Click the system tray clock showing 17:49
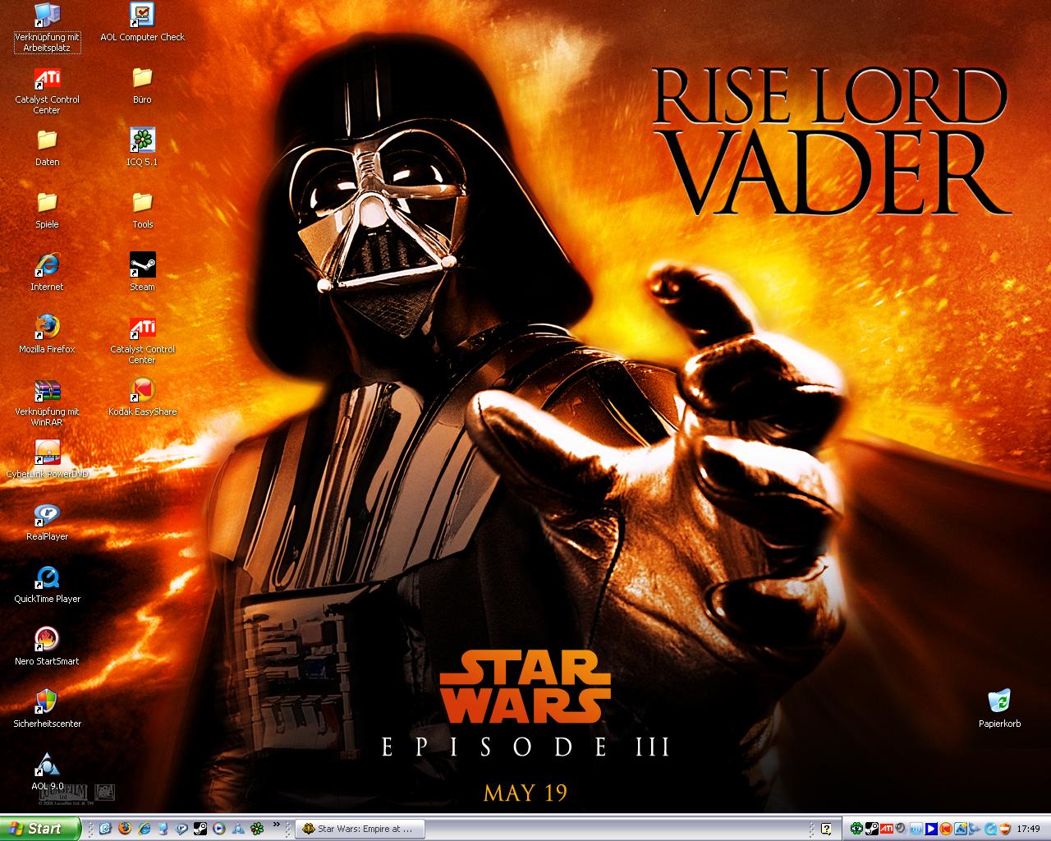The width and height of the screenshot is (1051, 841). tap(1028, 829)
